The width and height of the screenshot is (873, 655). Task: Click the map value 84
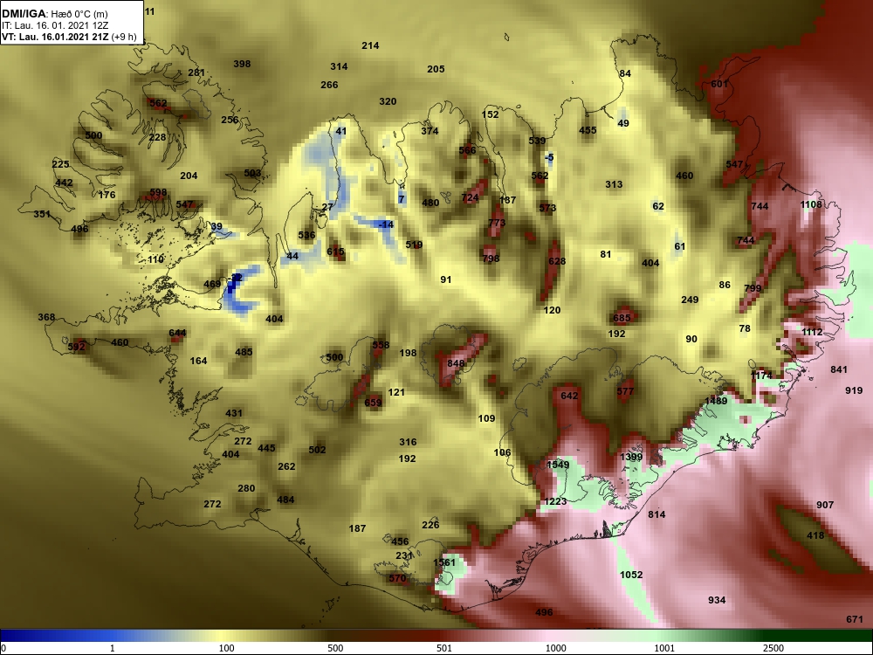625,73
